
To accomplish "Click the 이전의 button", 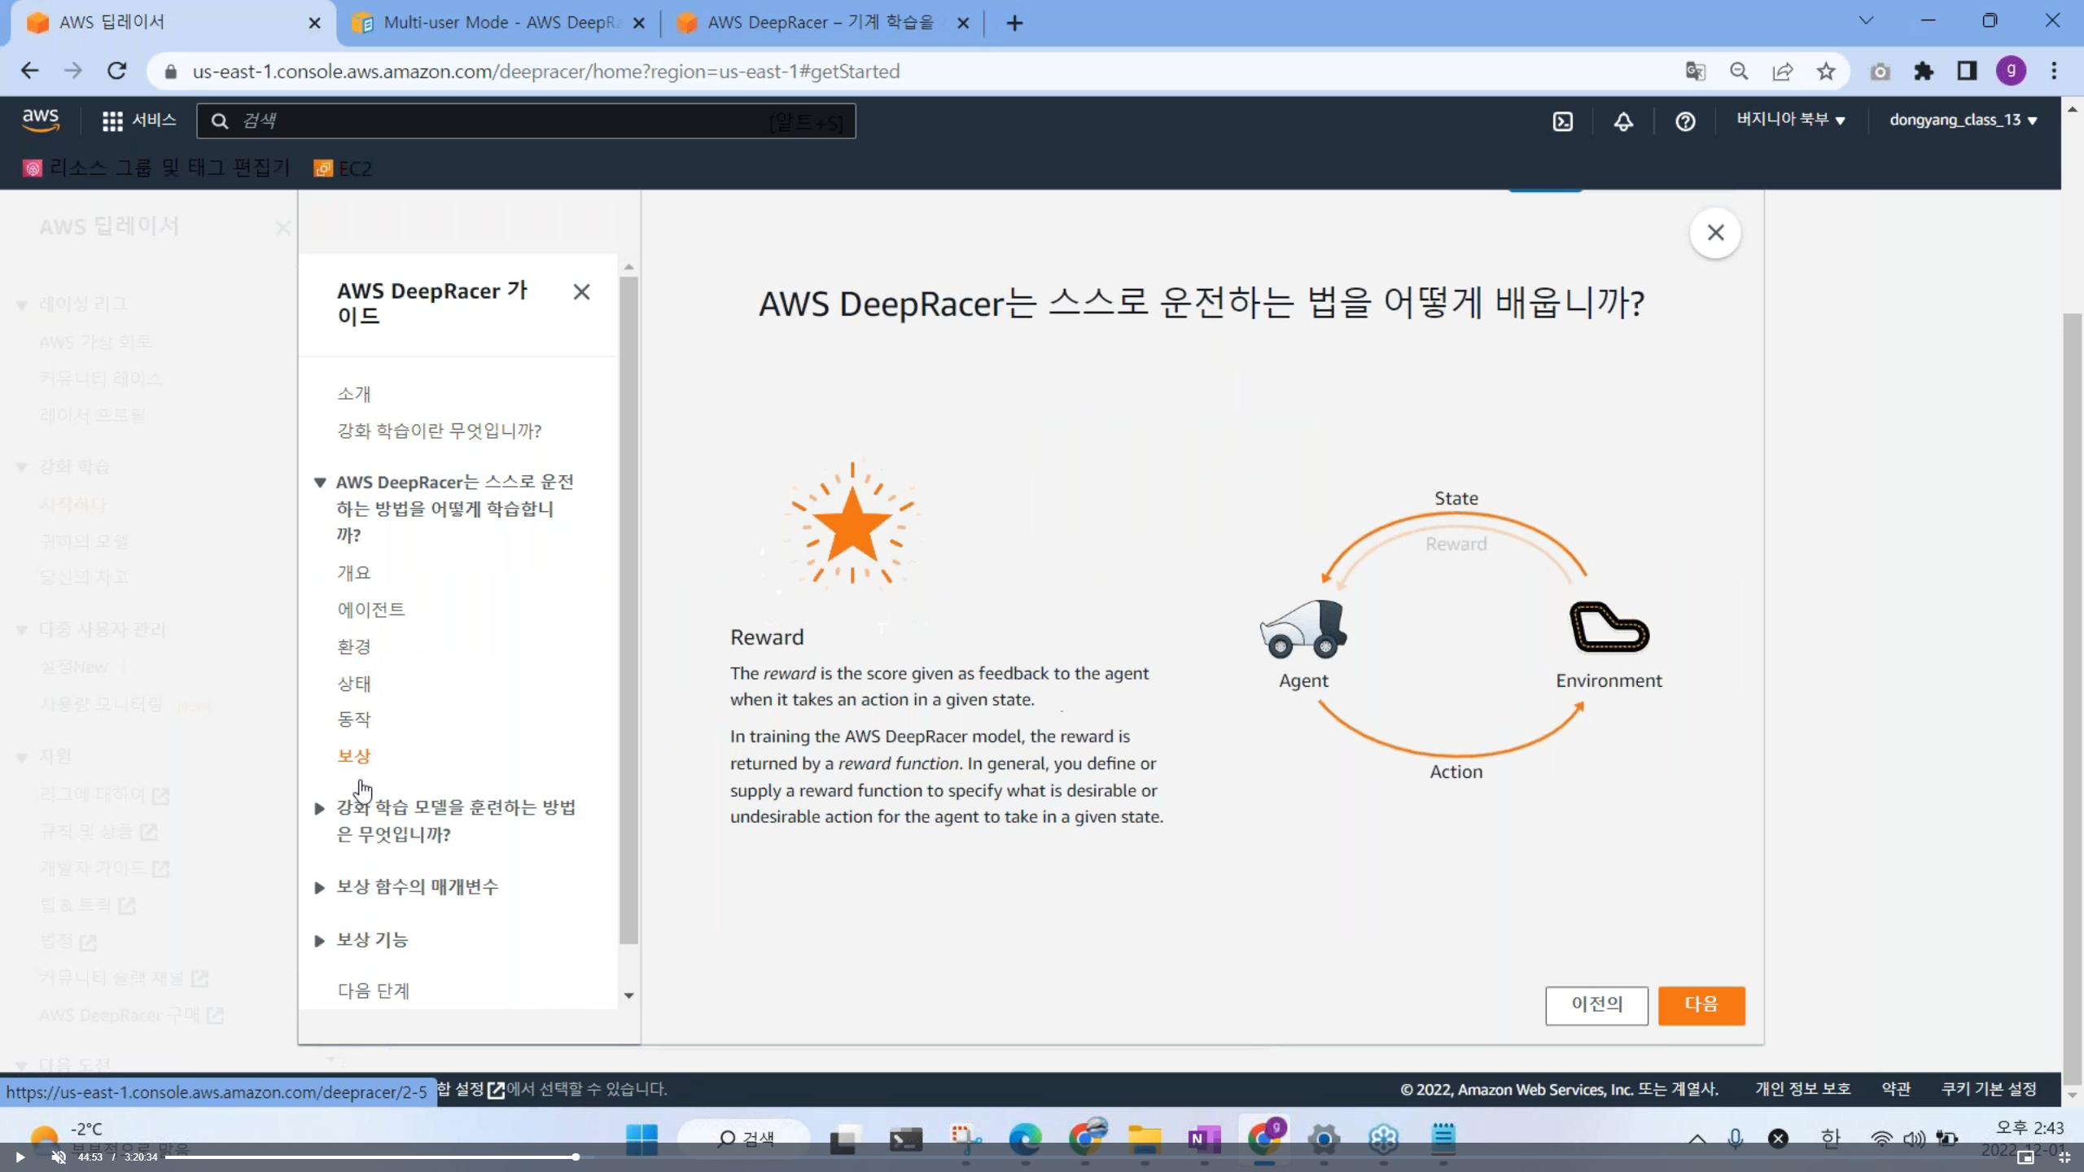I will [x=1596, y=1004].
